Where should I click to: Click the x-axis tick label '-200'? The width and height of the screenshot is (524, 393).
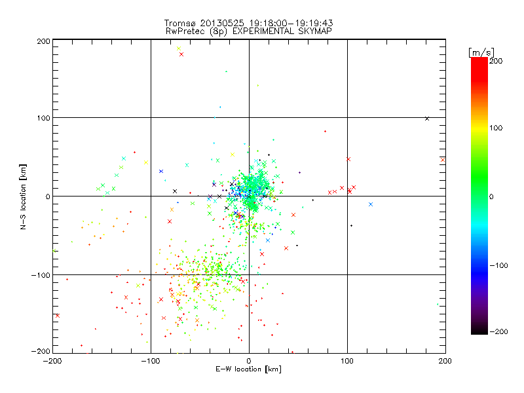pos(53,361)
